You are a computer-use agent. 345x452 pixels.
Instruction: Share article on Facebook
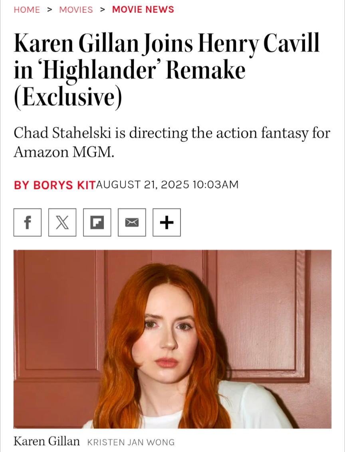(28, 222)
